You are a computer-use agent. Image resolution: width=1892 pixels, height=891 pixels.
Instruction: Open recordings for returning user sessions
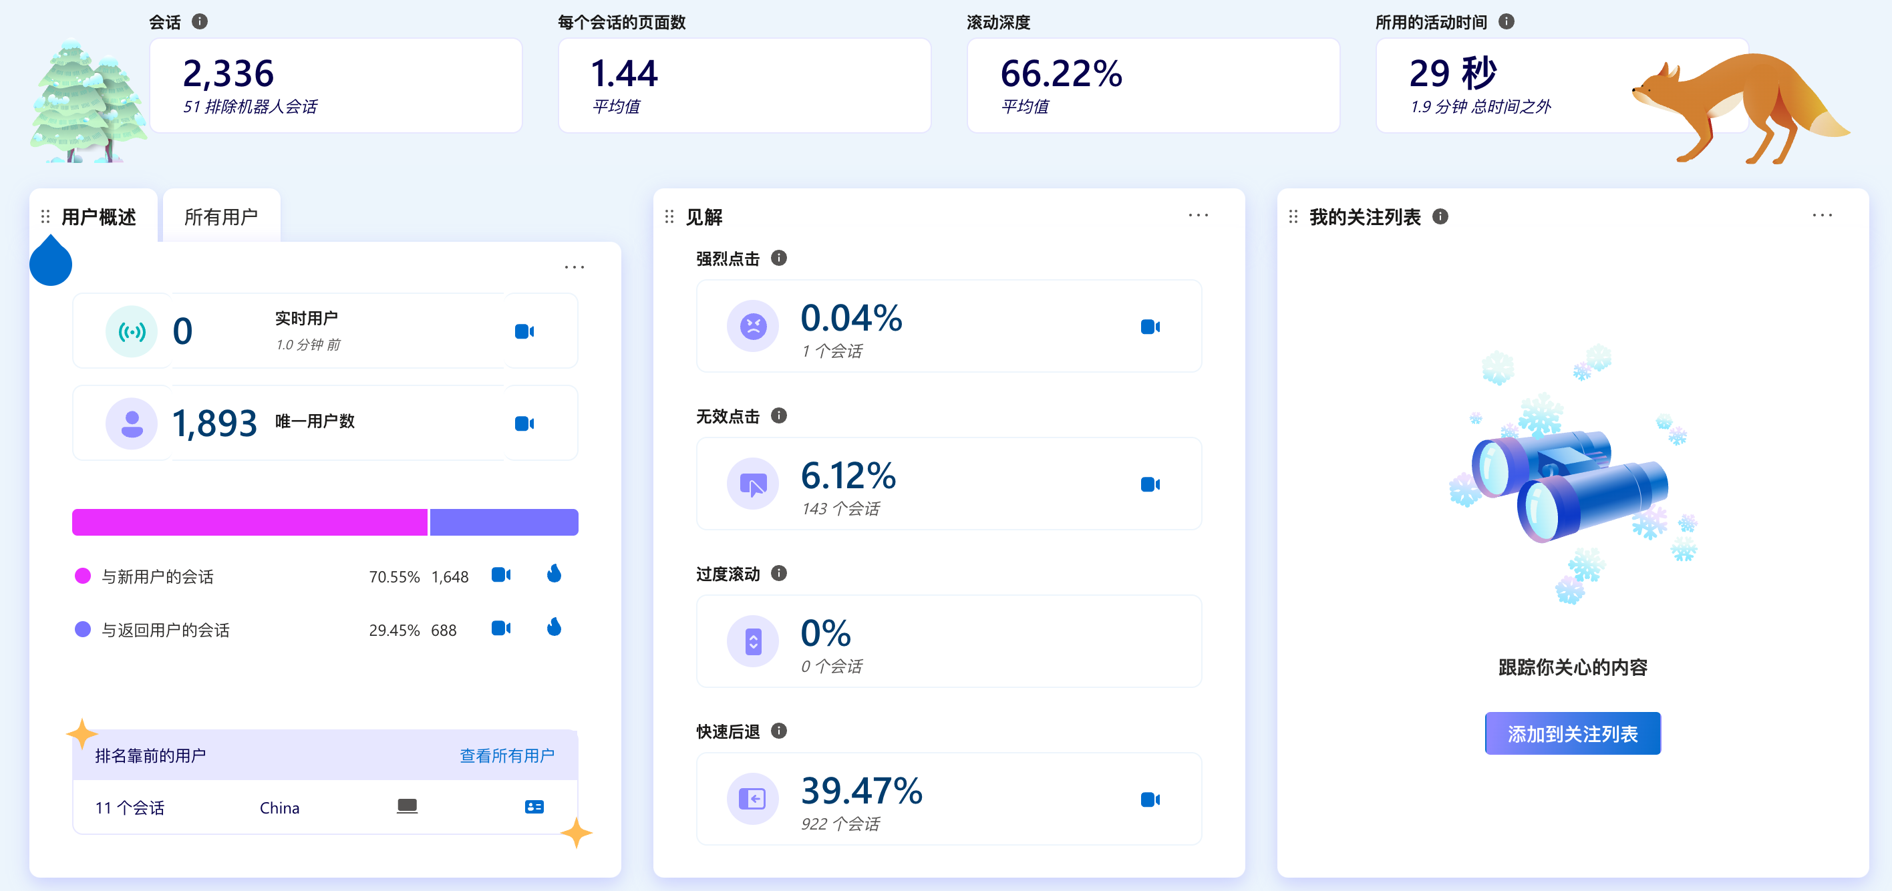501,628
